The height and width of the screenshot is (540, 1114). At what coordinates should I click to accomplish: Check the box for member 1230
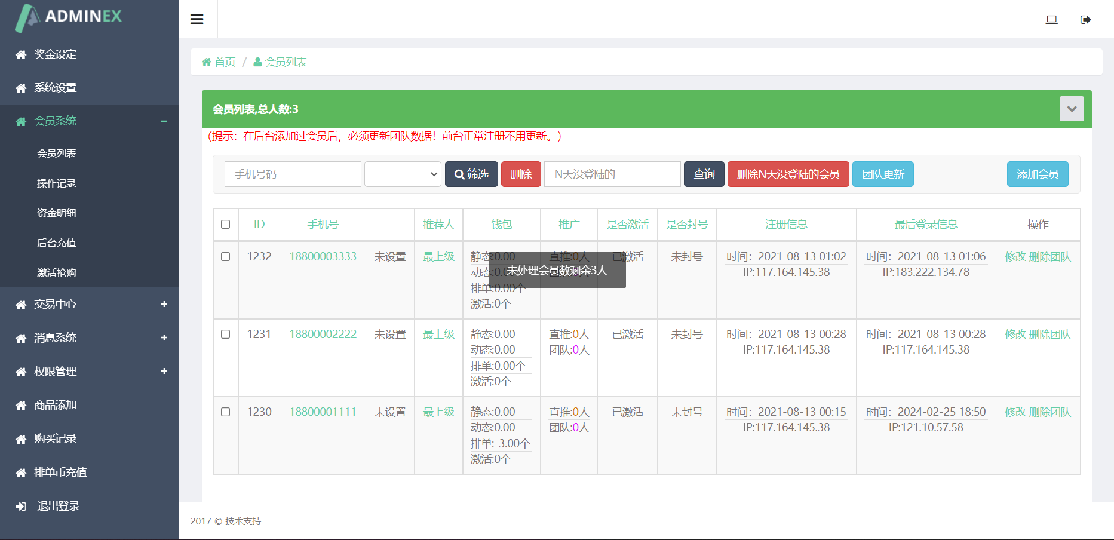pyautogui.click(x=225, y=412)
